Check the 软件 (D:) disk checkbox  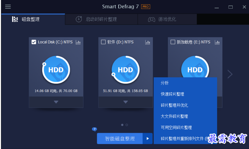tap(103, 42)
